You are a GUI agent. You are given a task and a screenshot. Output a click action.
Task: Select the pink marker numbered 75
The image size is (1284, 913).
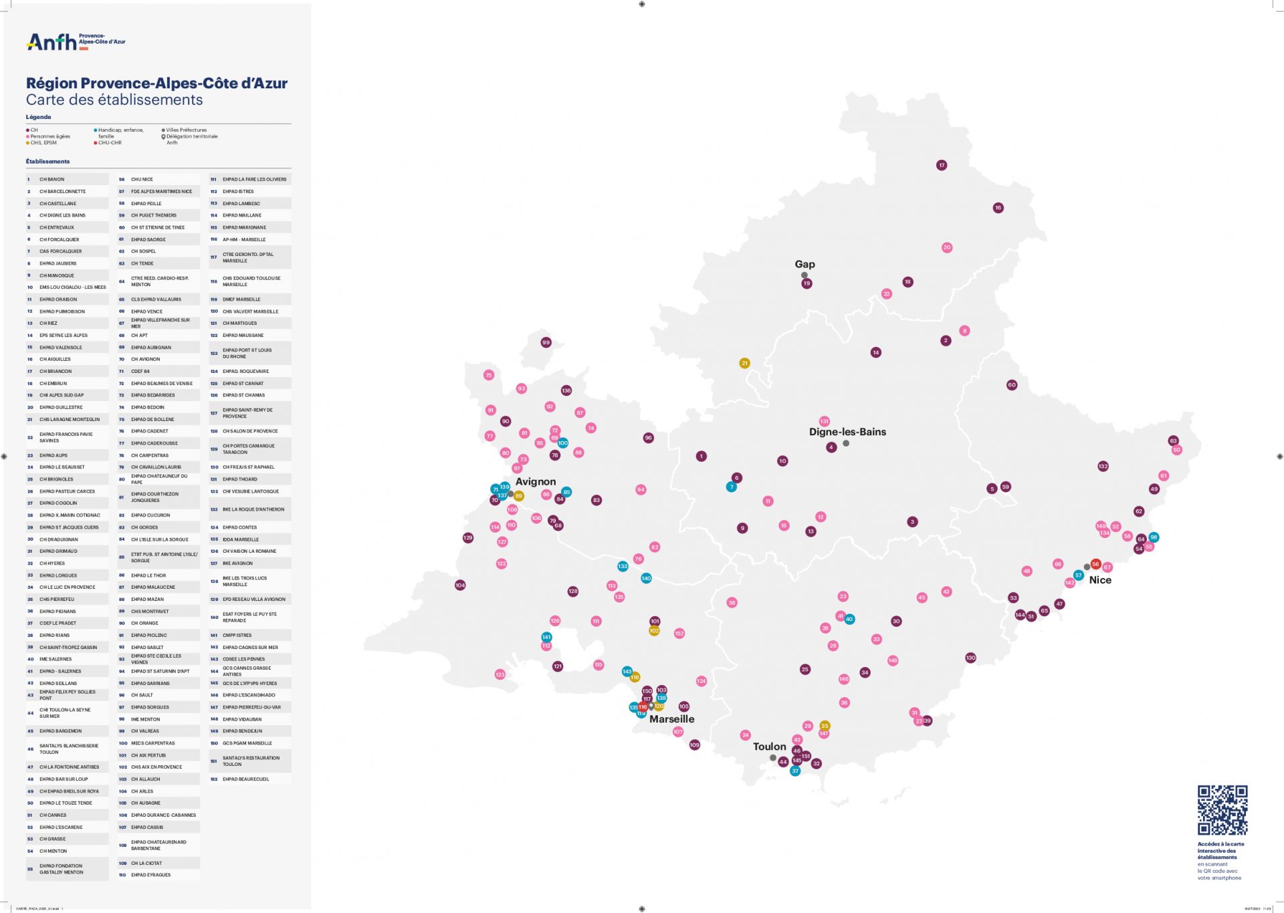pyautogui.click(x=489, y=375)
